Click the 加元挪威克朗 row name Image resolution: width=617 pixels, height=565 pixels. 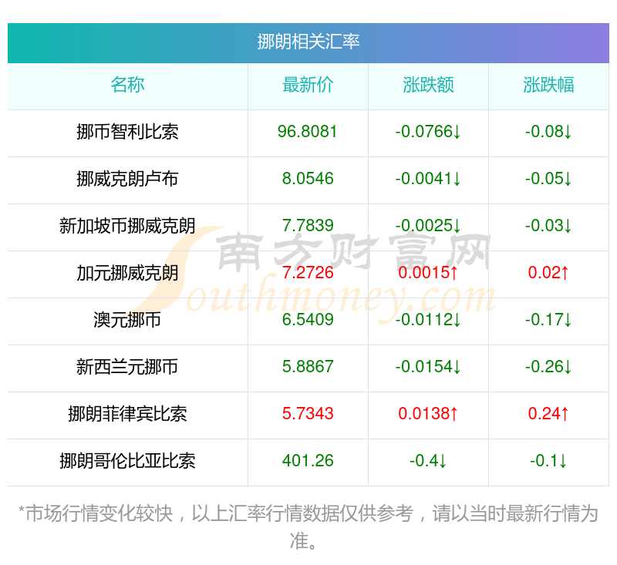(127, 273)
